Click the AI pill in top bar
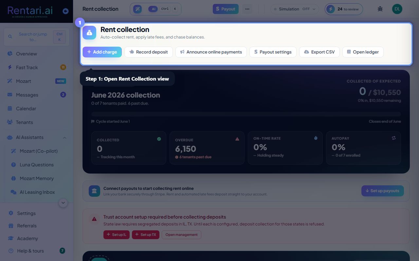 [x=153, y=9]
